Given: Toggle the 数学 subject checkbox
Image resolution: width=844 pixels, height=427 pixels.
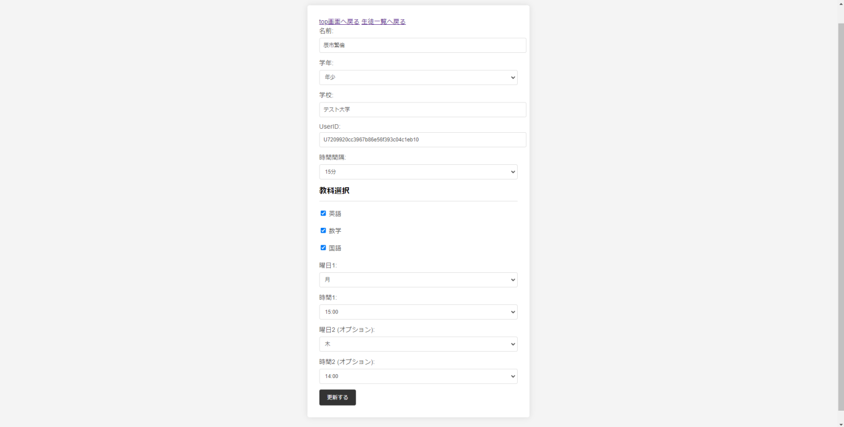Looking at the screenshot, I should pyautogui.click(x=324, y=231).
